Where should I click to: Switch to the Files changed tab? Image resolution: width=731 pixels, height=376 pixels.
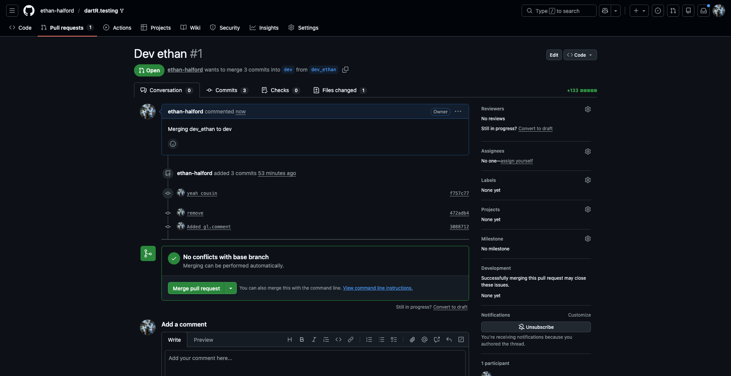pos(339,90)
